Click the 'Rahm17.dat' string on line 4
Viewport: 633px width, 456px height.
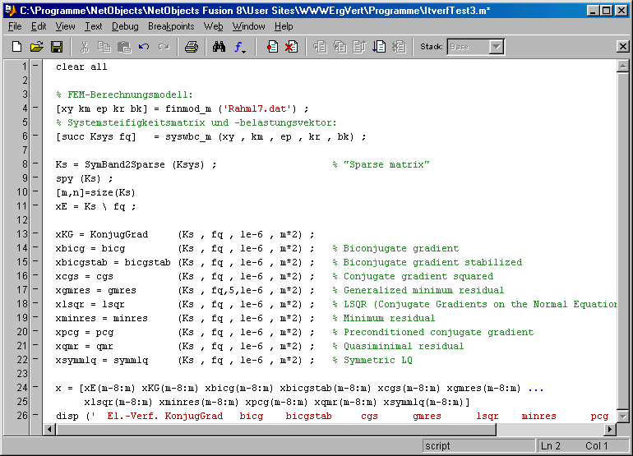pos(257,108)
